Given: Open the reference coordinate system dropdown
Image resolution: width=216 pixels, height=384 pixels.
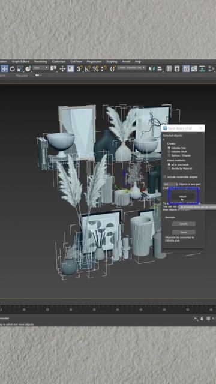Looking at the screenshot, I should [x=41, y=68].
